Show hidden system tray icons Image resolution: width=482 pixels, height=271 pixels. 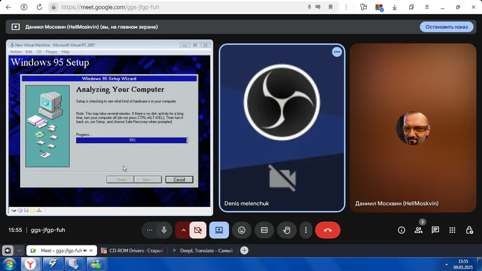tap(446, 264)
